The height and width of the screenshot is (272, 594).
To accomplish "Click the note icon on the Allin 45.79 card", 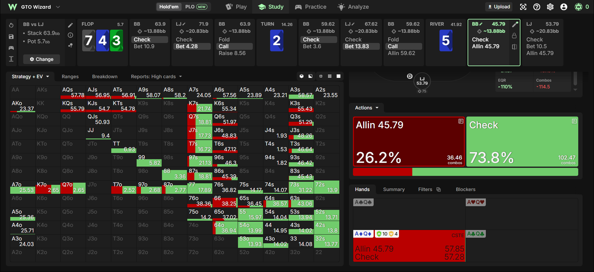I will [x=461, y=121].
